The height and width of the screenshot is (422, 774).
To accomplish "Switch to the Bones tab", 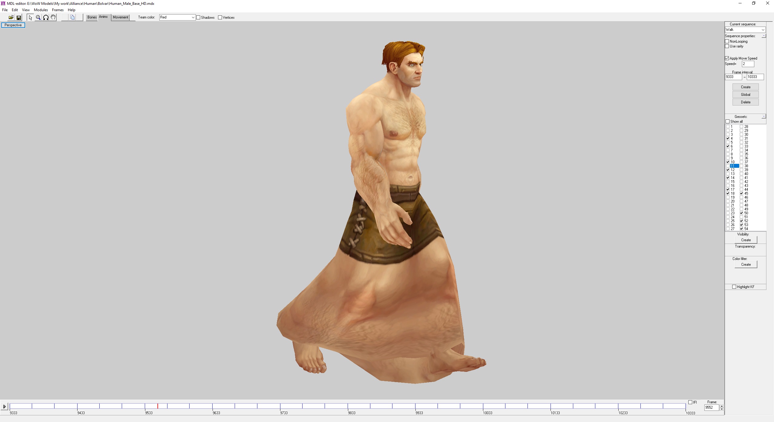I will (92, 17).
